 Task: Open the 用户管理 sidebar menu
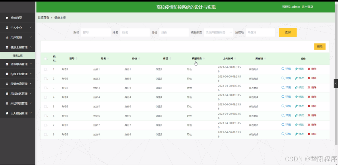coord(17,37)
